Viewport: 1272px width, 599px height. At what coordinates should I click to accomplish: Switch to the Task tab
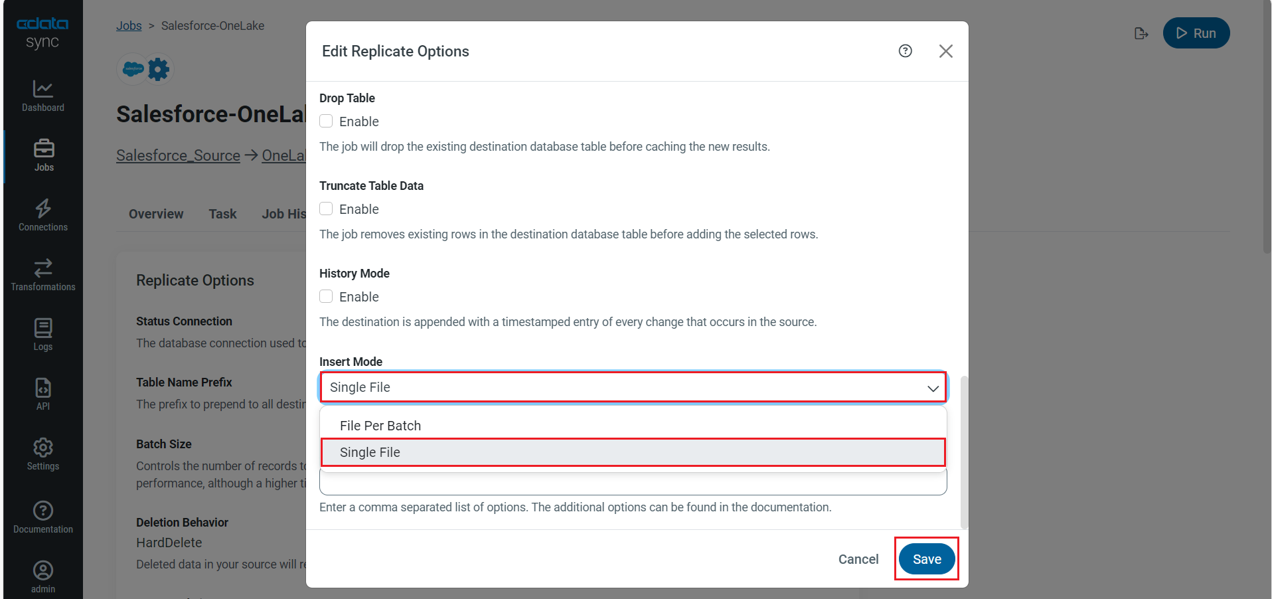(x=222, y=214)
